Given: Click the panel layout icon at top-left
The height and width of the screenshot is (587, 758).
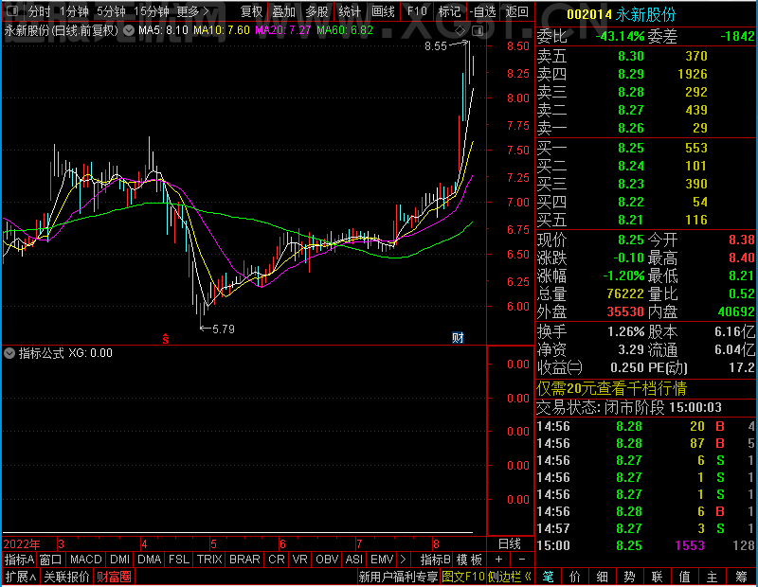Looking at the screenshot, I should (x=12, y=10).
